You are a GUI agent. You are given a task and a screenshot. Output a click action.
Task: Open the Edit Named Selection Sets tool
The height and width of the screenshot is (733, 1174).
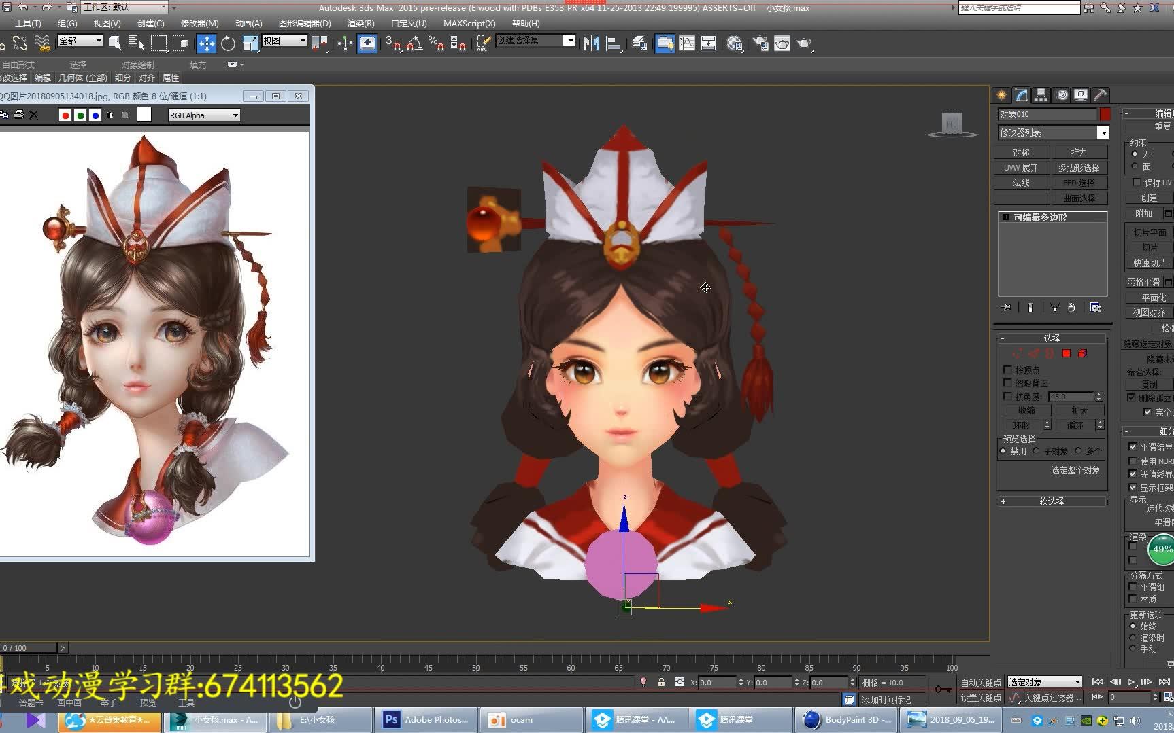[x=482, y=43]
